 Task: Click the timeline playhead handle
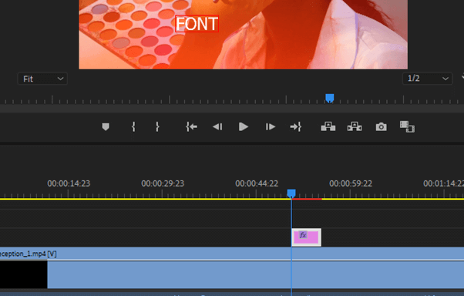(x=291, y=193)
